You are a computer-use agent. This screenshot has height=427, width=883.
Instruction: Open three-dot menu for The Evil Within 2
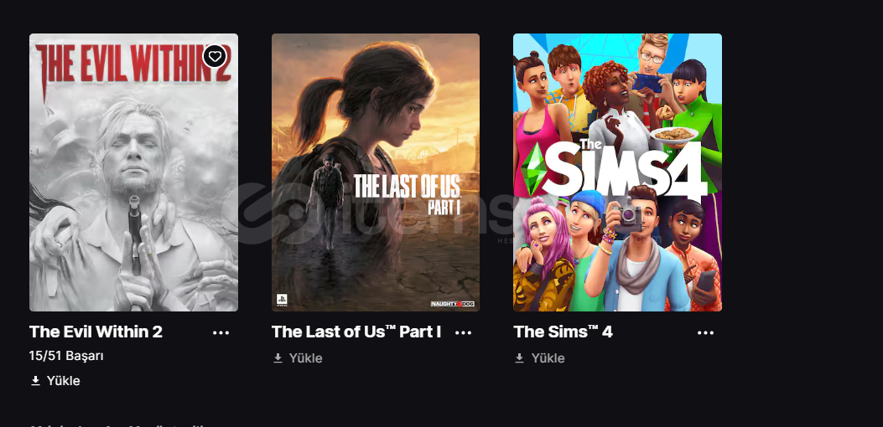coord(221,332)
